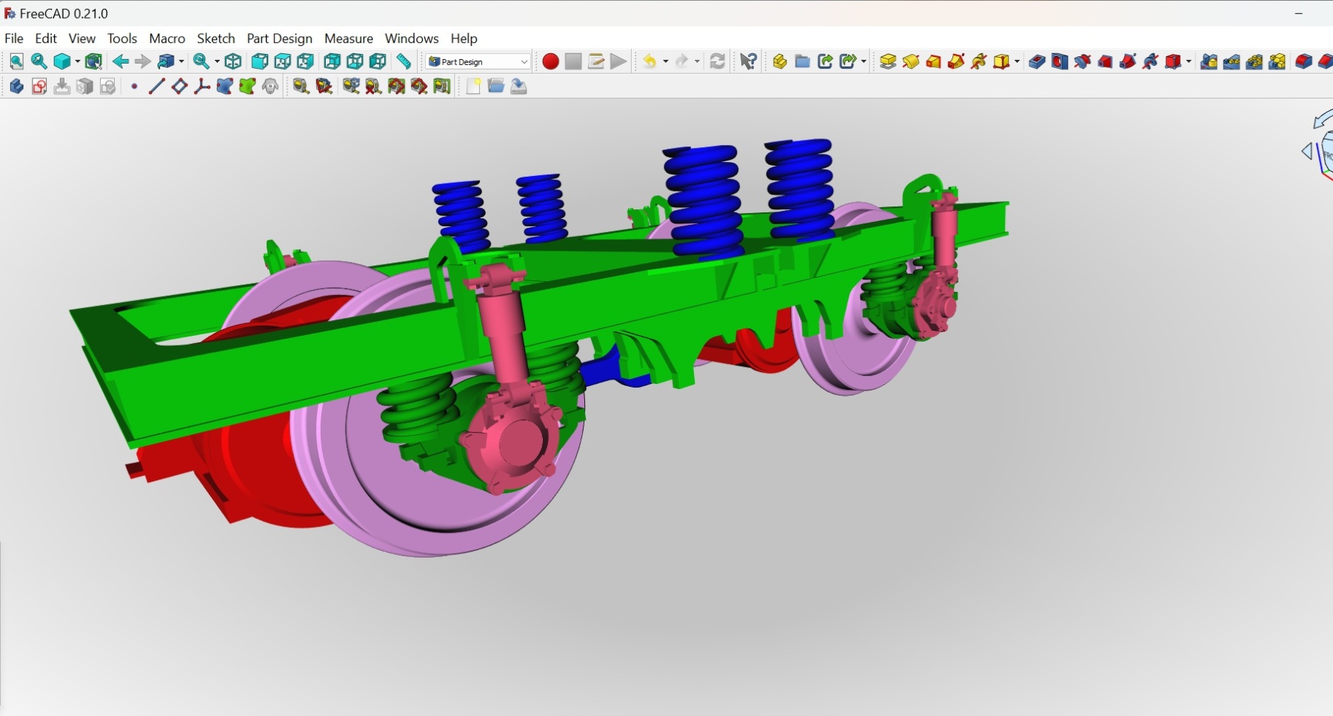This screenshot has width=1333, height=716.
Task: Switch to Right view
Action: click(305, 61)
